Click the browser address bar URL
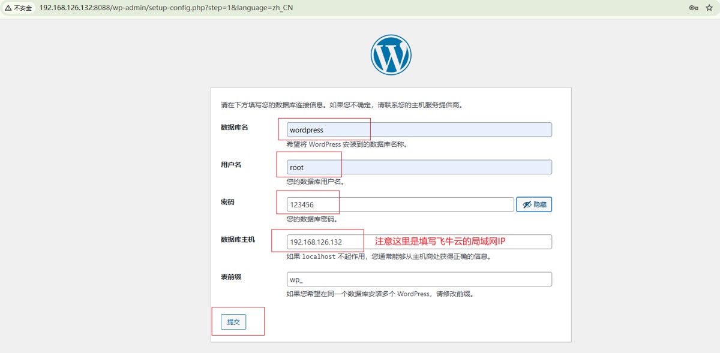This screenshot has height=353, width=720. pyautogui.click(x=166, y=8)
